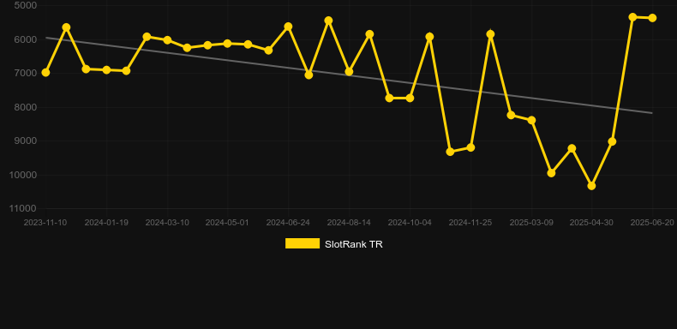Click the second data point near 5600

pos(66,27)
